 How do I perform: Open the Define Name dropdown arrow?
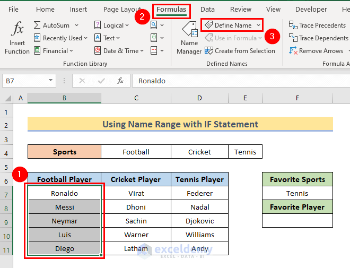pyautogui.click(x=259, y=25)
